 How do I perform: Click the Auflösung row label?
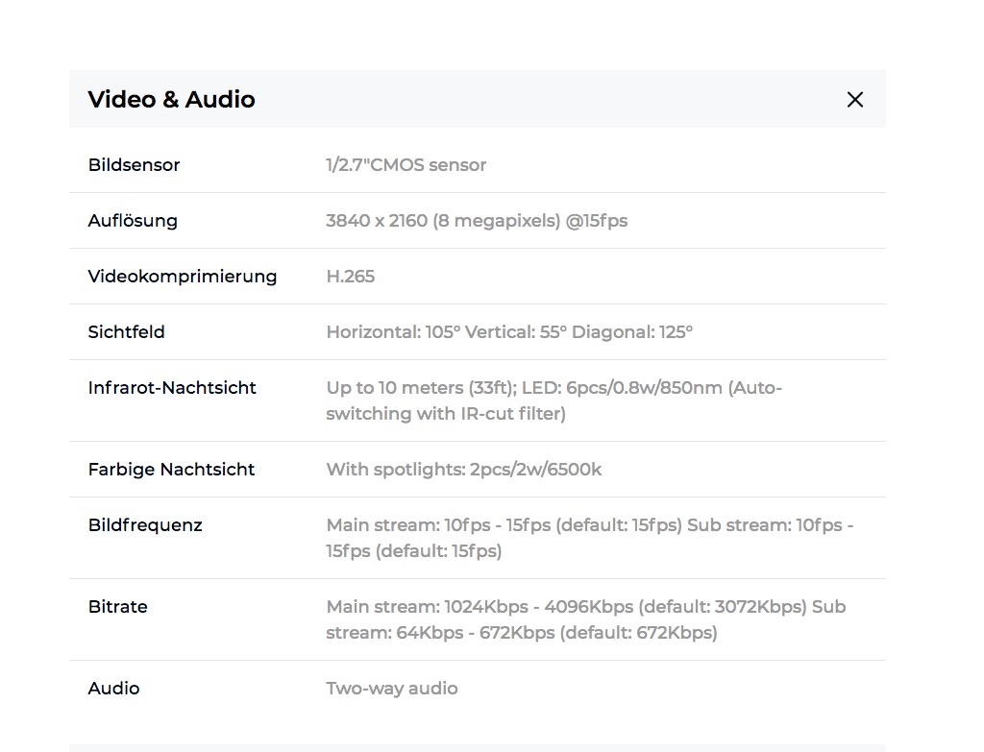[x=133, y=221]
